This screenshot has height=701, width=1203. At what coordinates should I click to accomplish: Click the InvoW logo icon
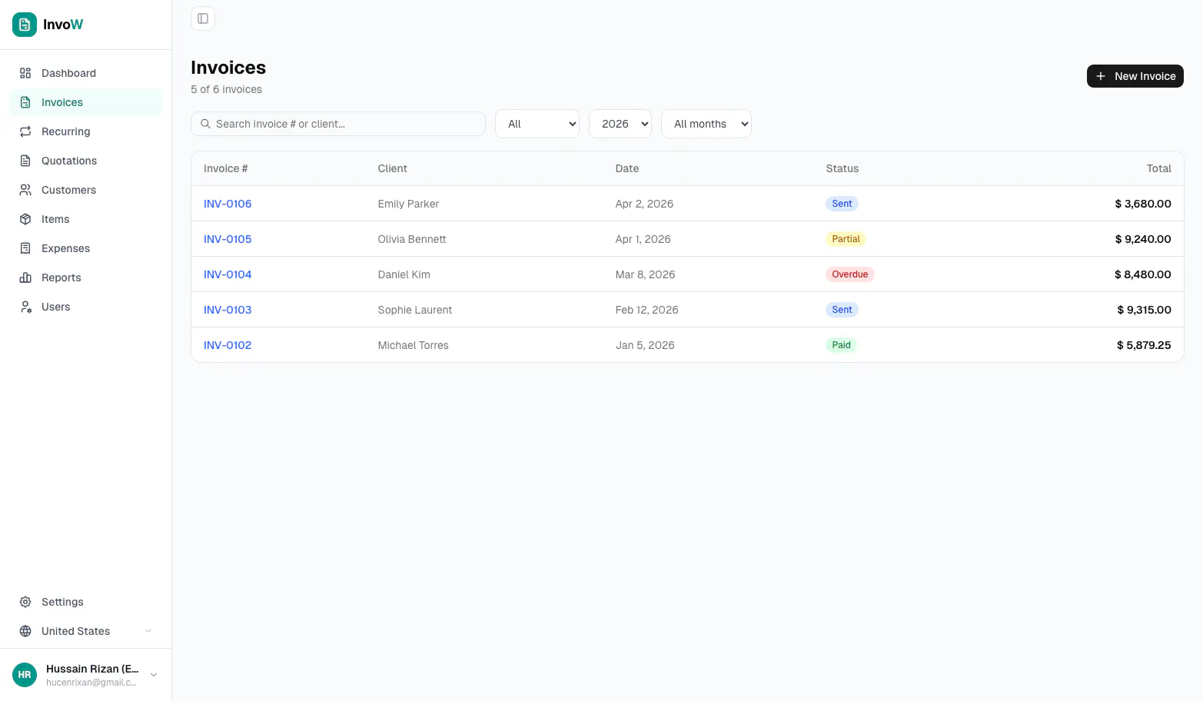pos(25,25)
